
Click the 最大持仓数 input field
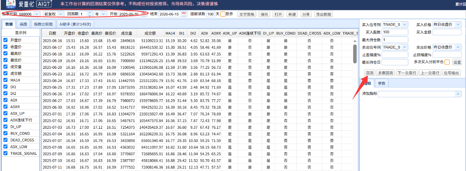coord(395,40)
